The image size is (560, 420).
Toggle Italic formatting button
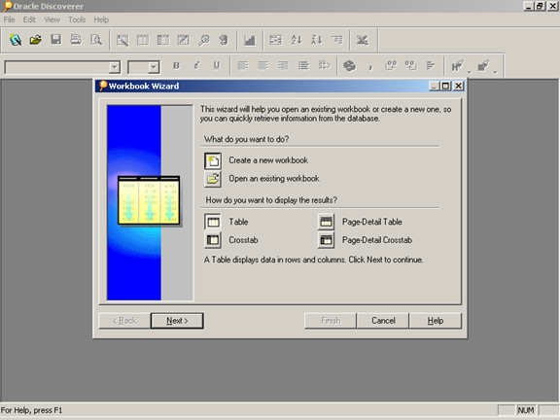pyautogui.click(x=196, y=66)
